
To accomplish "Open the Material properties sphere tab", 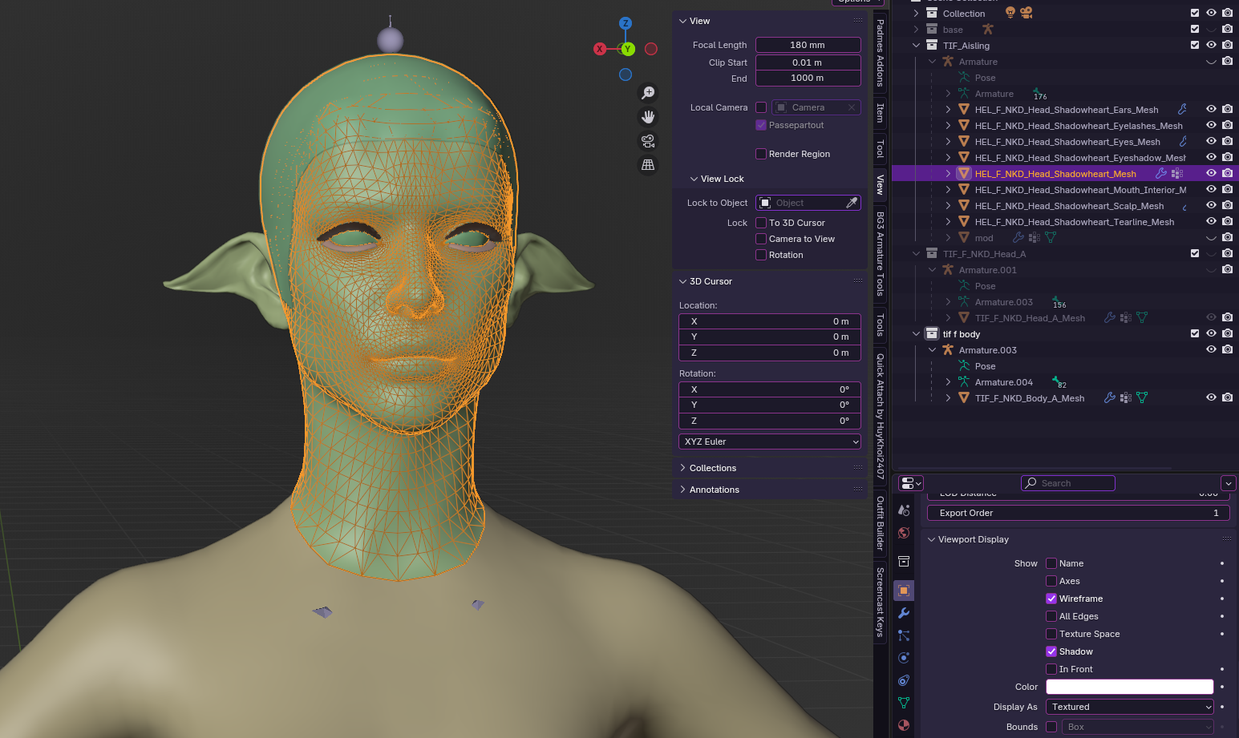I will [904, 725].
